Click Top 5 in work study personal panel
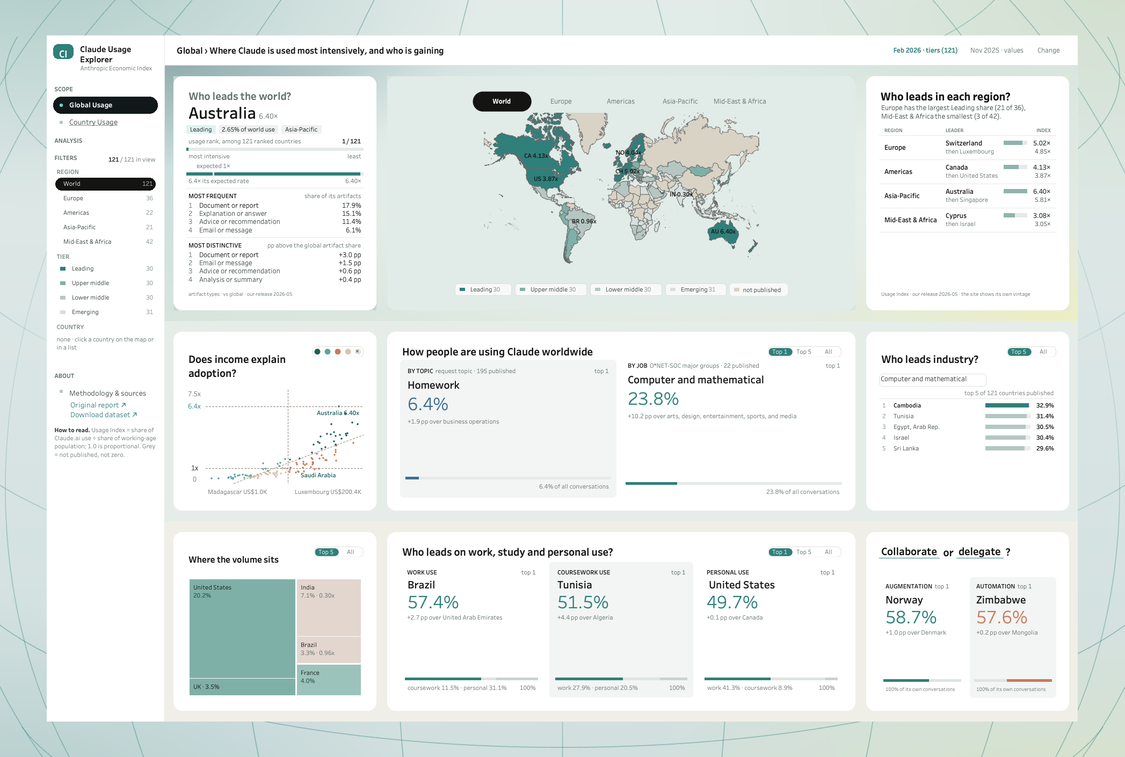Viewport: 1125px width, 757px height. pos(803,552)
